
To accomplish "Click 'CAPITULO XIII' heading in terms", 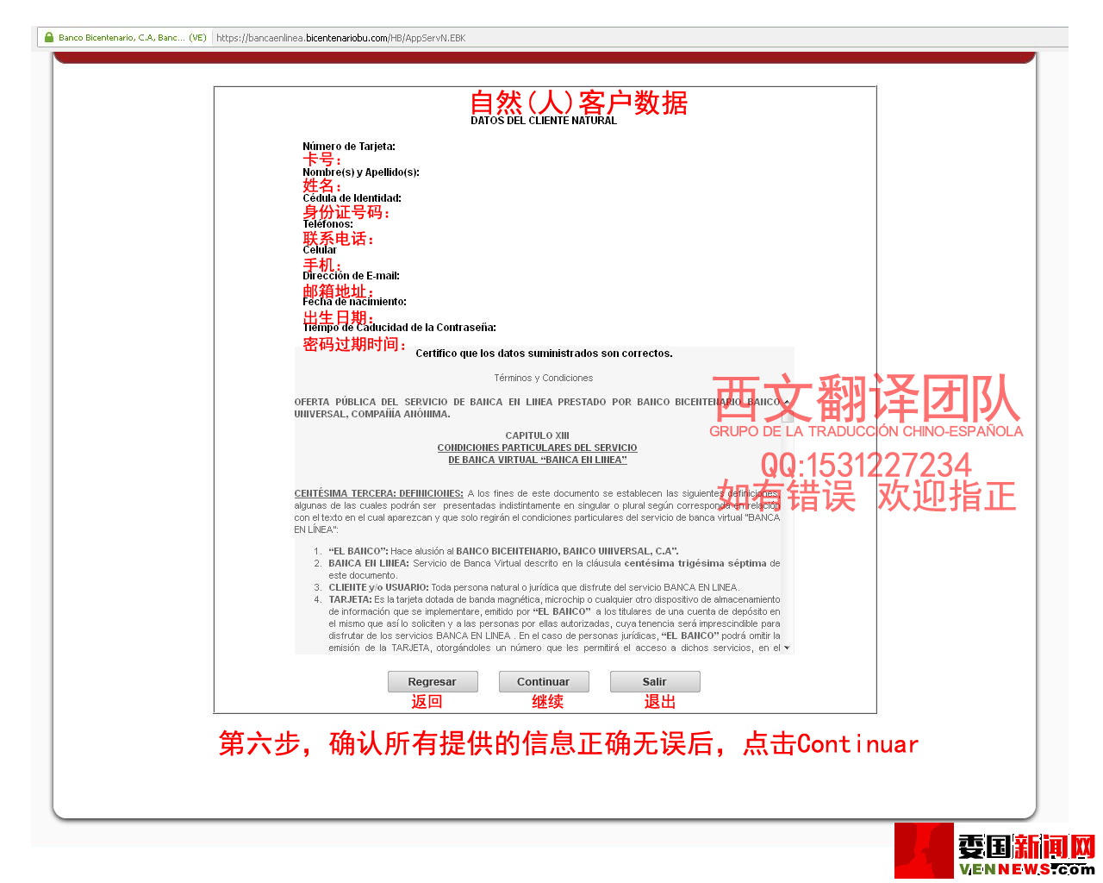I will (537, 435).
